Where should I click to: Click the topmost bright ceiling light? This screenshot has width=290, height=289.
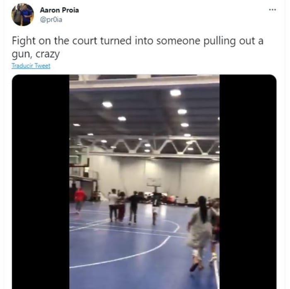tap(175, 92)
